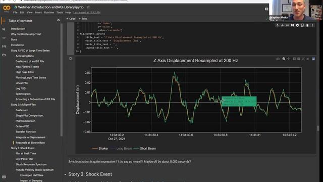Screen dimensions: 323x182
Task: Copy link to cell icon
Action: [x=287, y=25]
